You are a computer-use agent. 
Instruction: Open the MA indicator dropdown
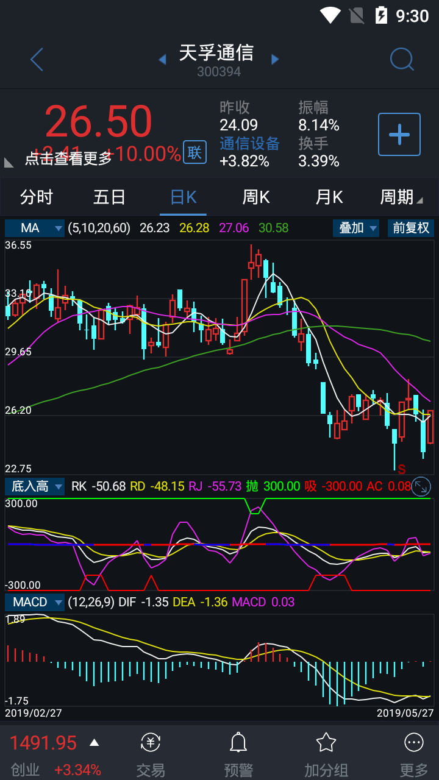35,228
